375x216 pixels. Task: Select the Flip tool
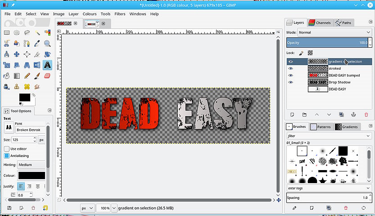pyautogui.click(x=37, y=65)
